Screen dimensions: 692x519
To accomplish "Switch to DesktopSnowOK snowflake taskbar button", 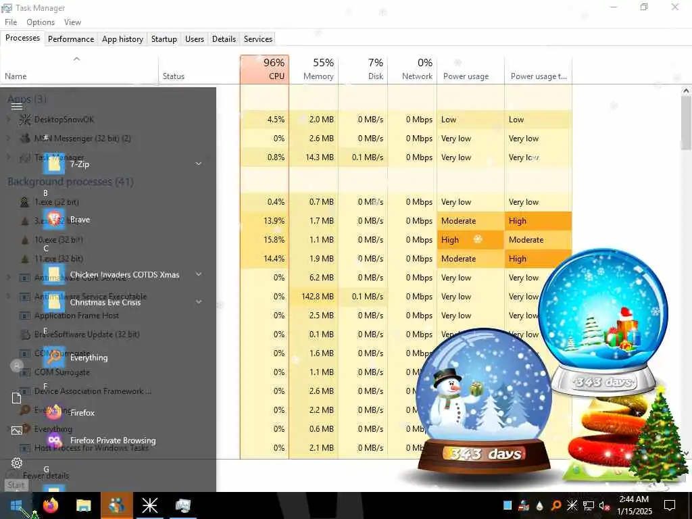I will 149,505.
